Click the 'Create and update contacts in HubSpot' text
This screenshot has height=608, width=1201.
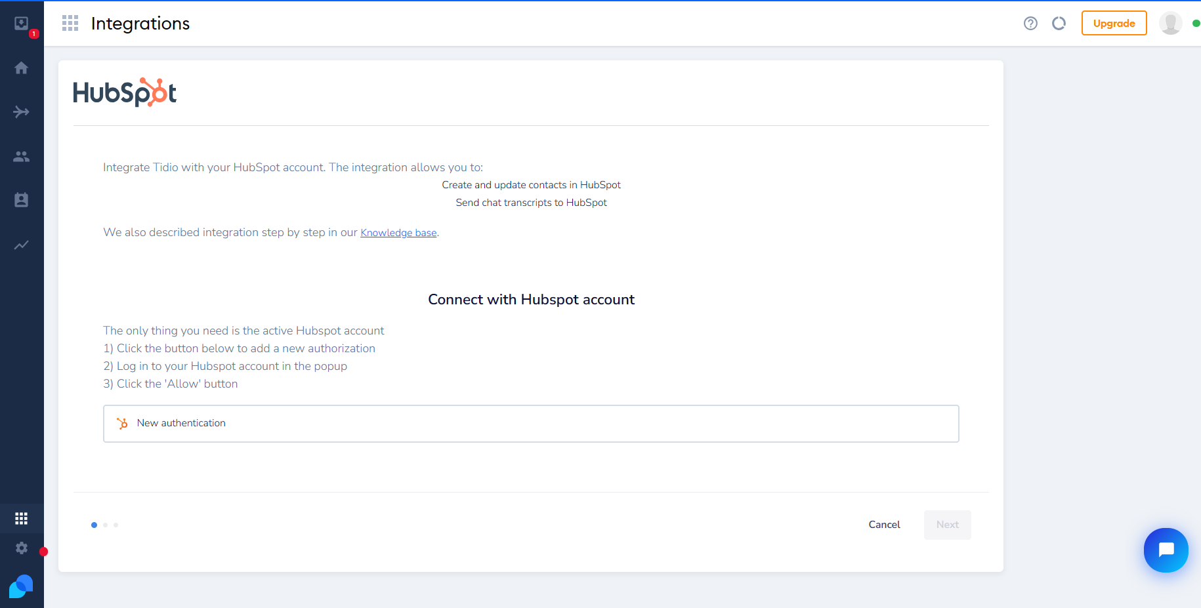531,185
